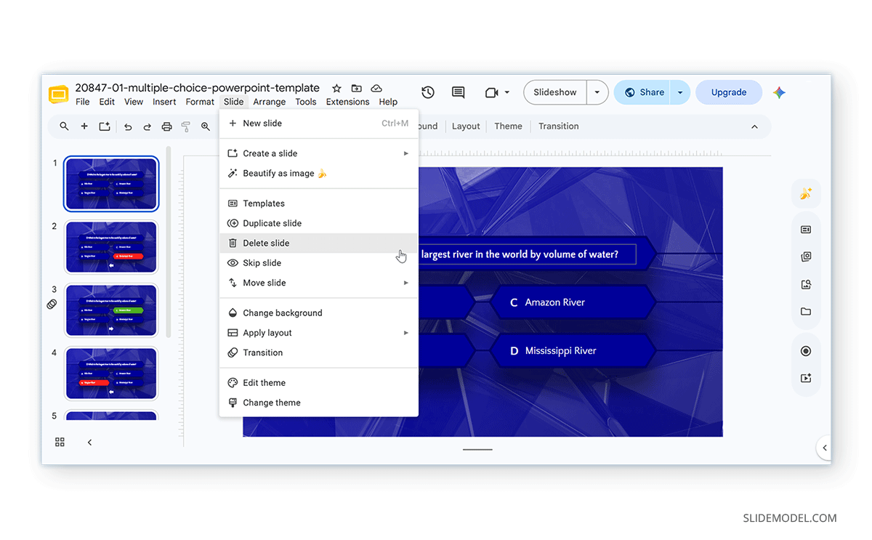Screen dimensions: 872x540
Task: Open the Gemini sparkle icon
Action: point(779,92)
